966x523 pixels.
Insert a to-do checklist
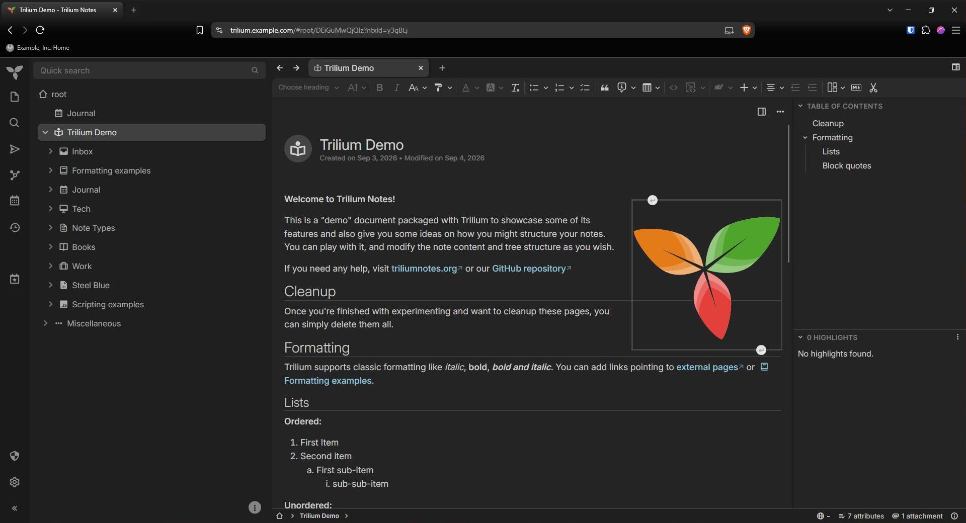pos(585,88)
